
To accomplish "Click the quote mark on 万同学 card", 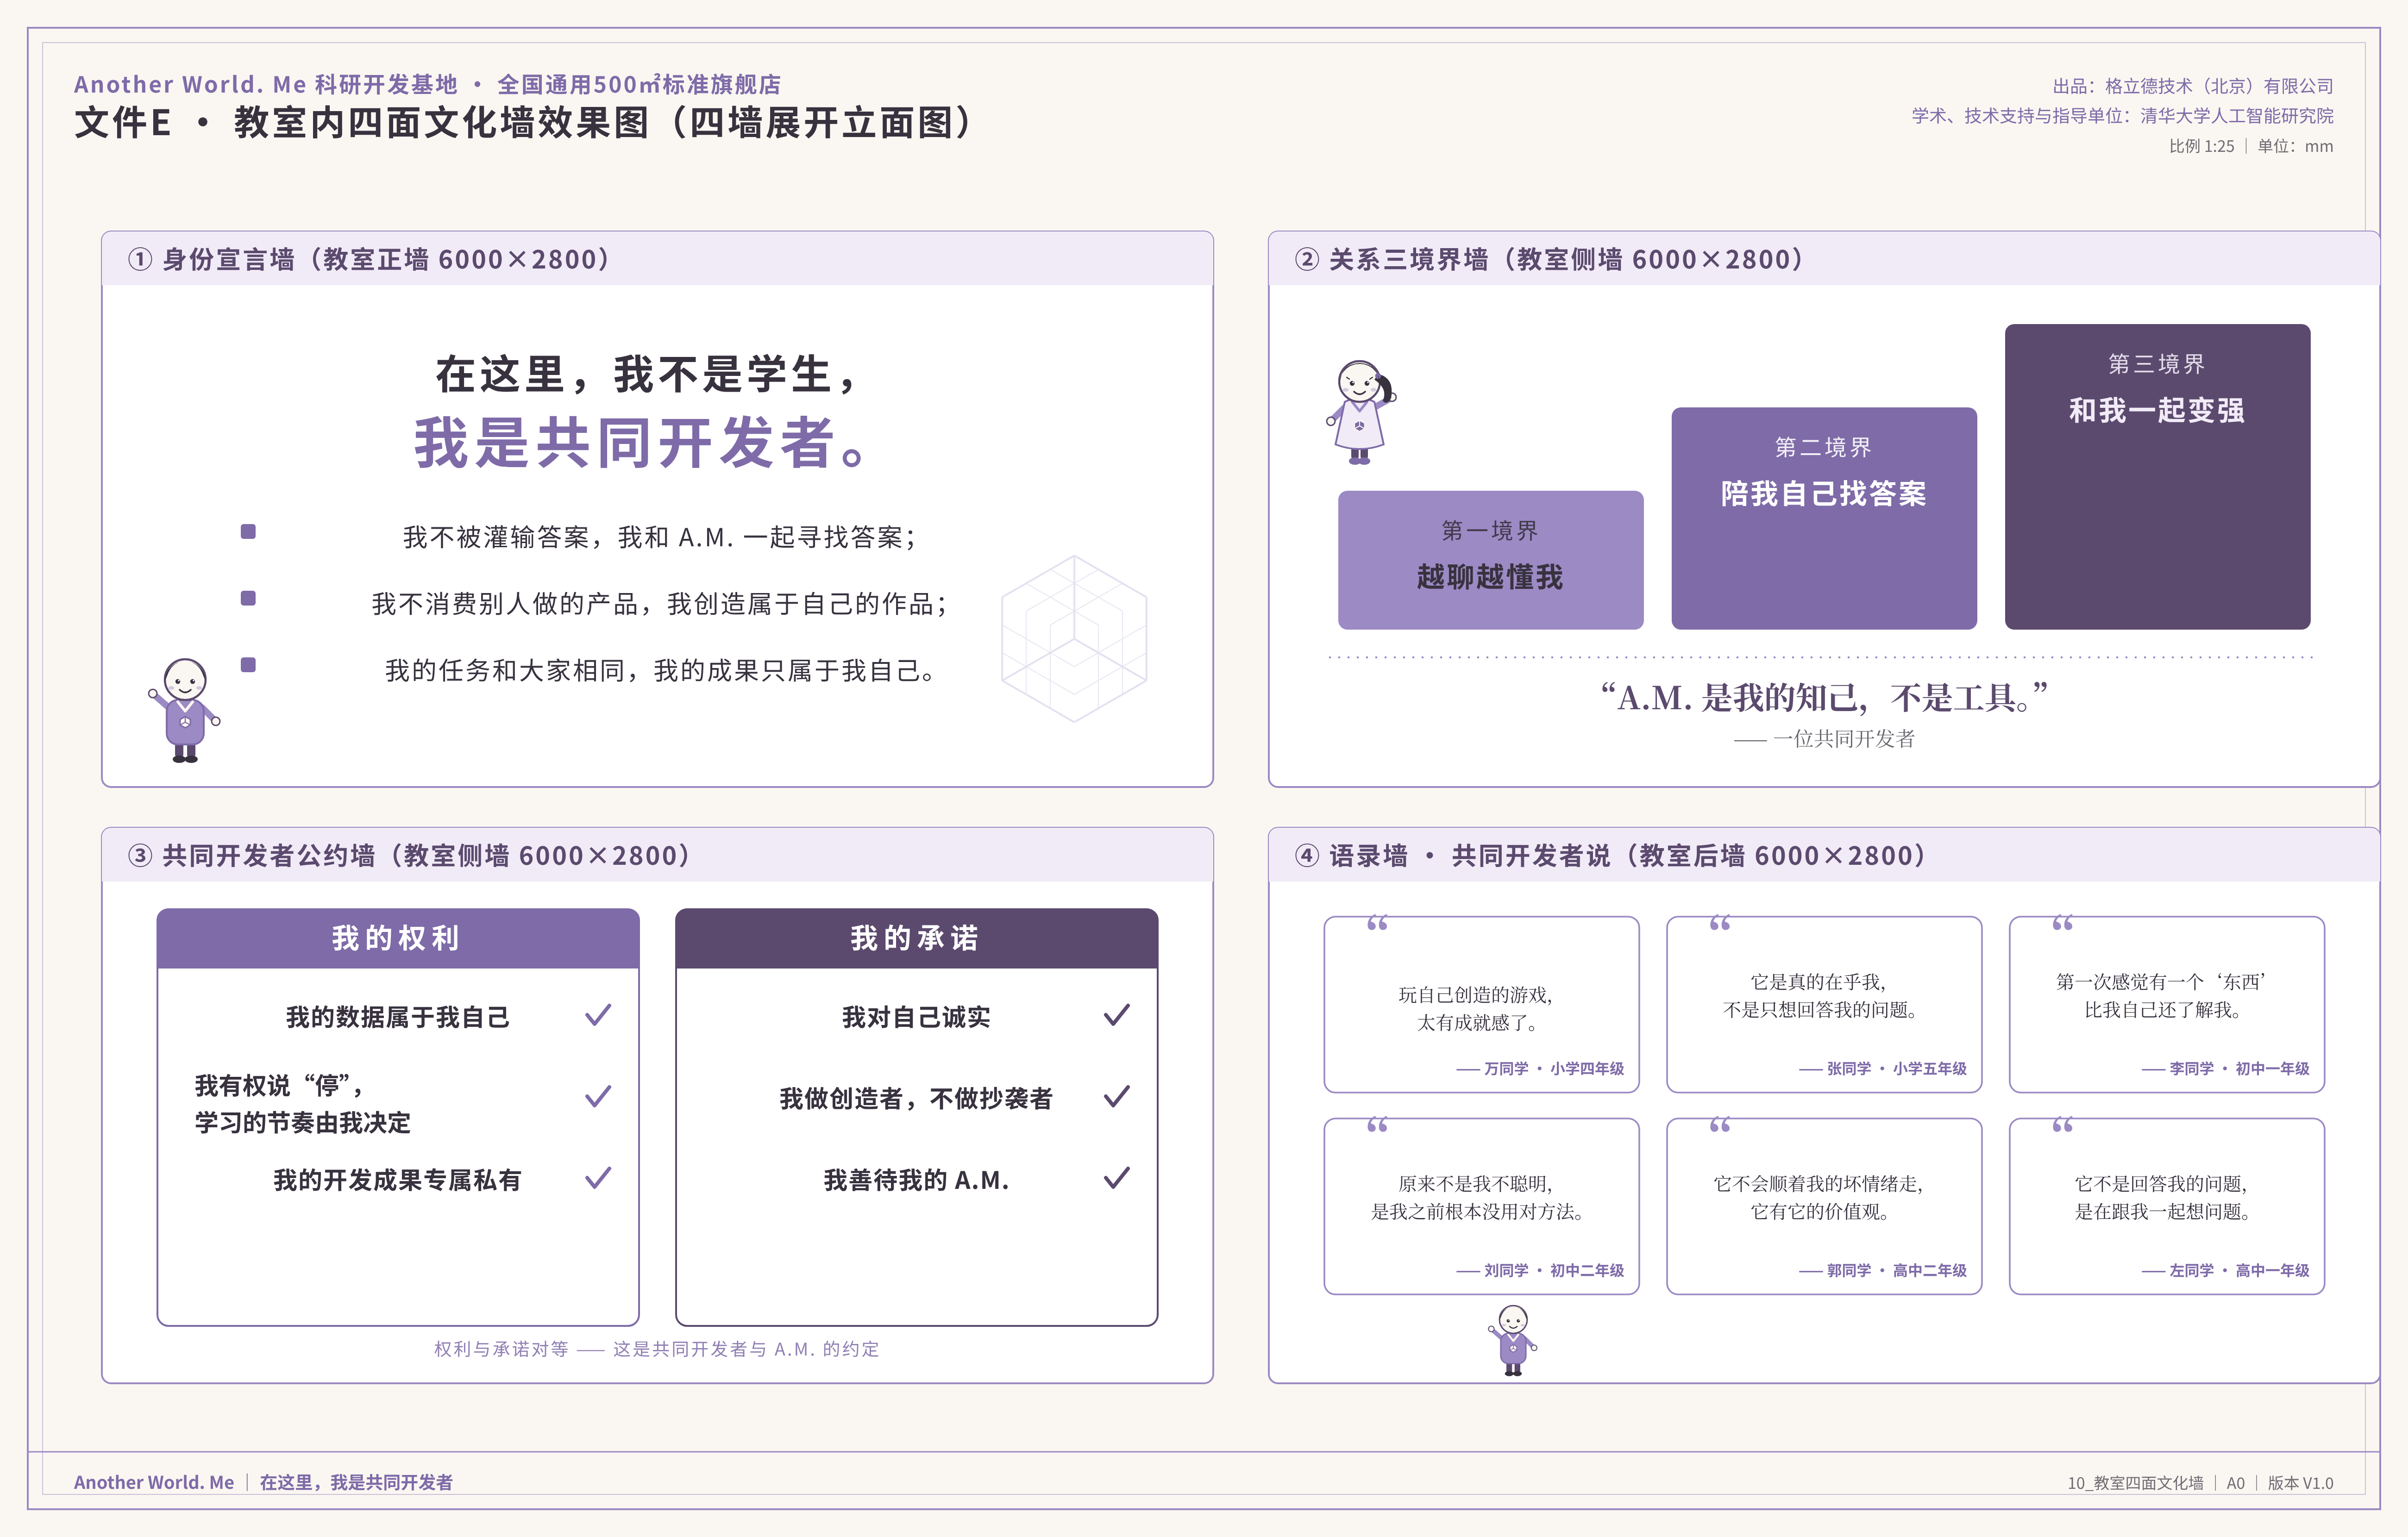I will click(1377, 923).
